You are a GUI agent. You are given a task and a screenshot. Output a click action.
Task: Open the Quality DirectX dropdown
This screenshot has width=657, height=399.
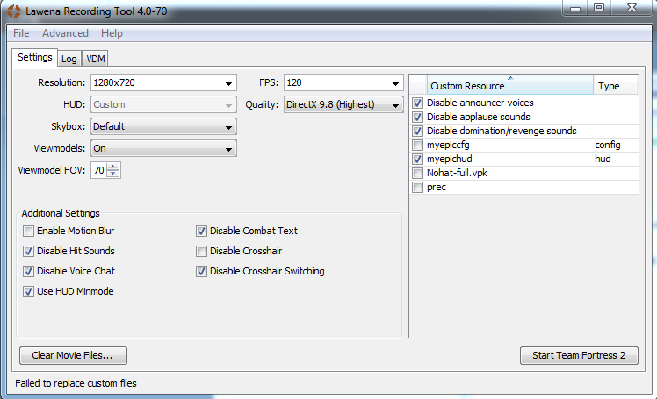(x=343, y=104)
